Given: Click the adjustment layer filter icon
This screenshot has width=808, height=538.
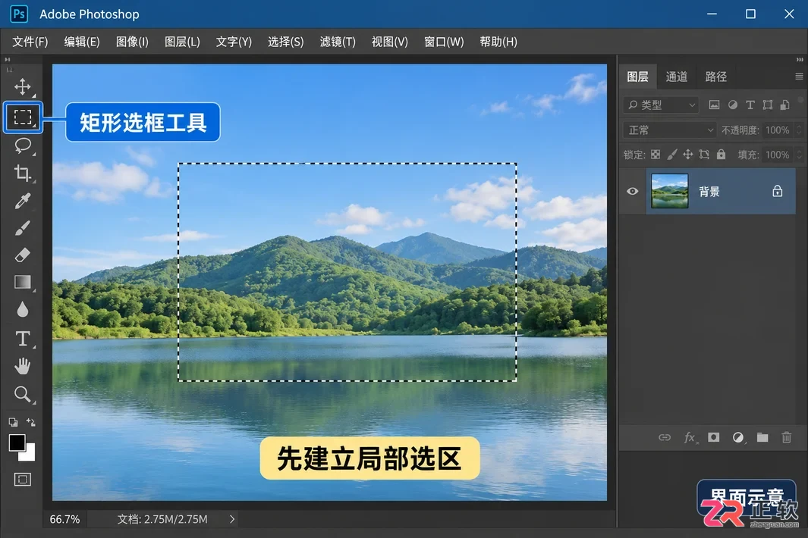Looking at the screenshot, I should pyautogui.click(x=732, y=105).
